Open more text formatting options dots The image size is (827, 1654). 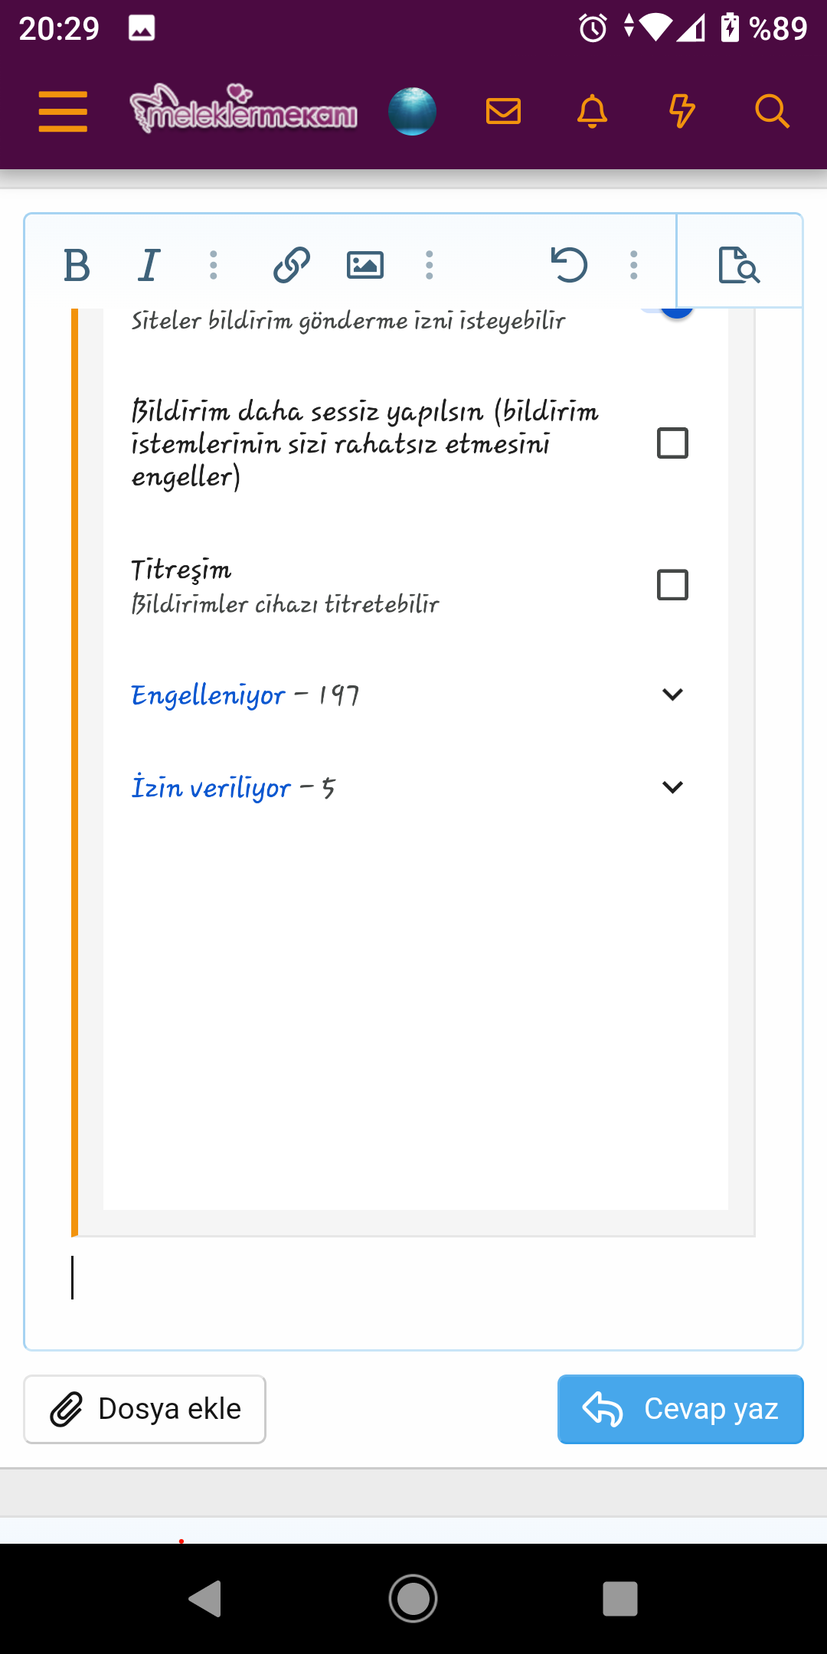pos(214,266)
